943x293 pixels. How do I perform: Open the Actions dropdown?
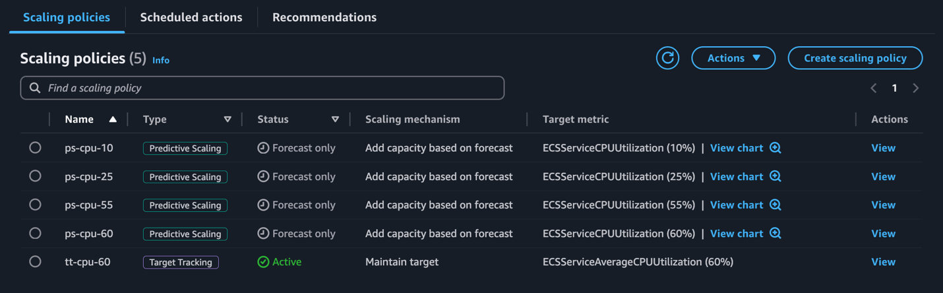click(x=733, y=58)
